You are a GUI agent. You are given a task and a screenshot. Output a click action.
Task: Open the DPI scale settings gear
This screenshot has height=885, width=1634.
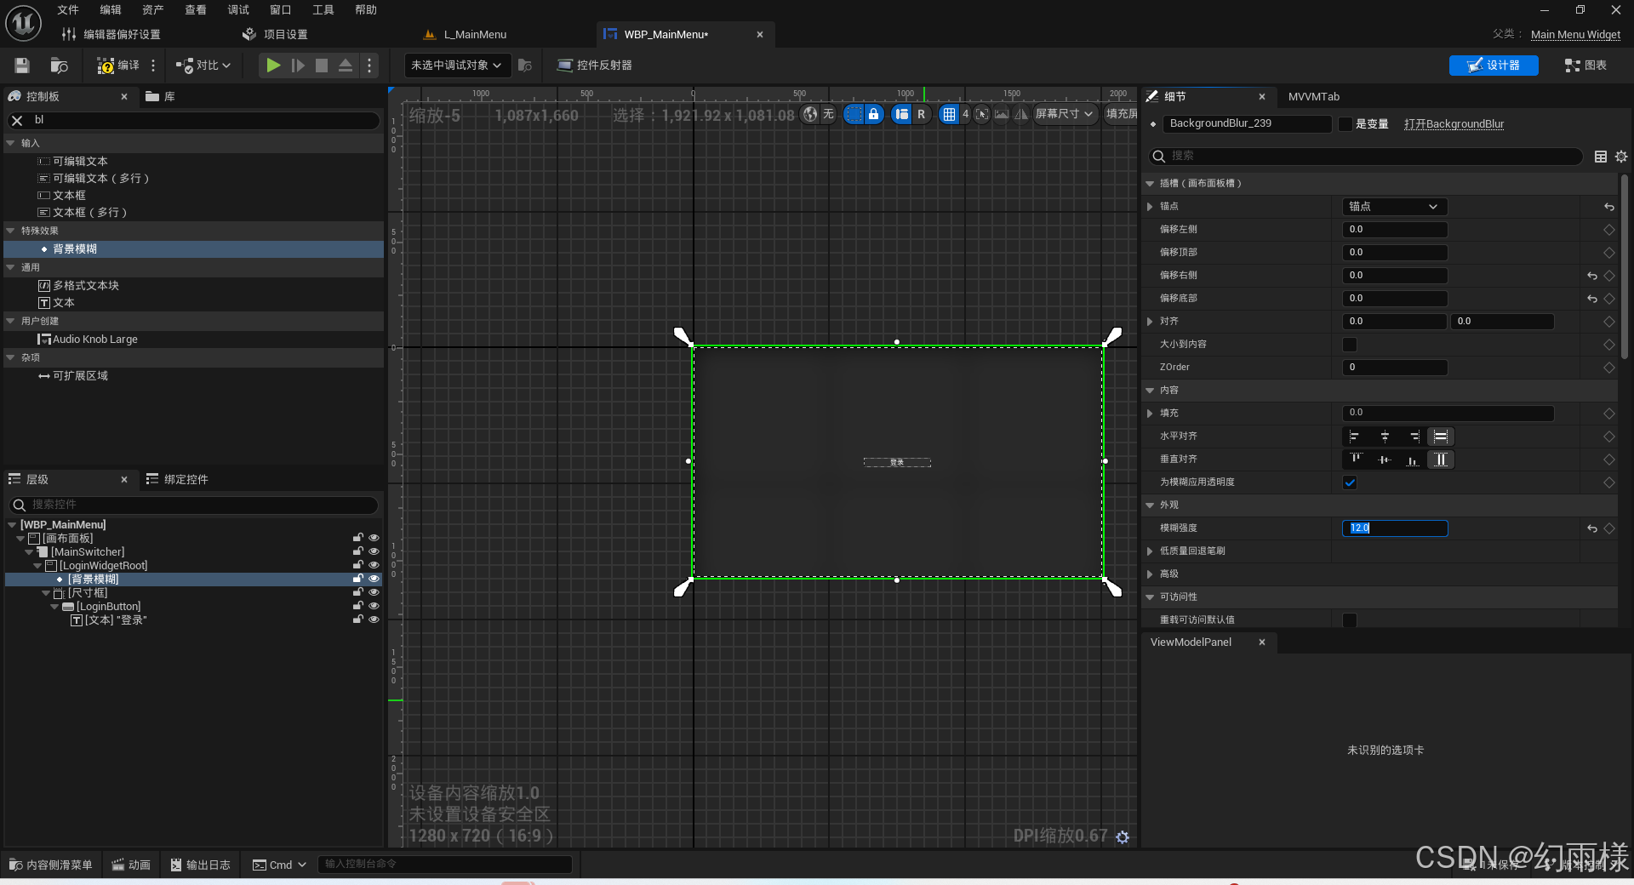pyautogui.click(x=1123, y=837)
